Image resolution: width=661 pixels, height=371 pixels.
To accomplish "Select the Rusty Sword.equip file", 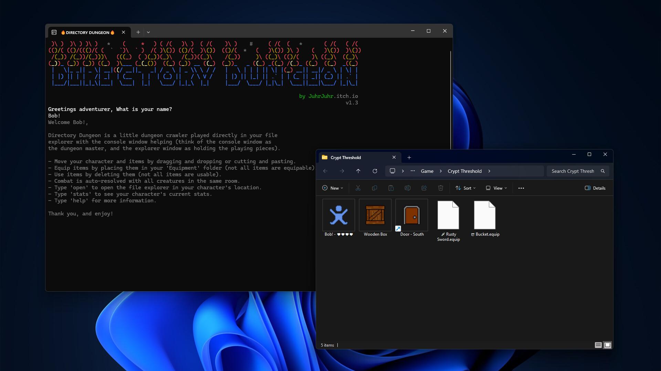I will pos(448,215).
